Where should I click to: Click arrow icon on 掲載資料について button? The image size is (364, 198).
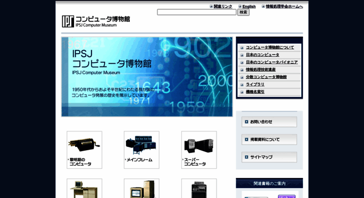pos(246,139)
